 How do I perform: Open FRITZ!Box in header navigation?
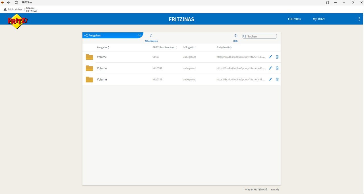[x=294, y=19]
